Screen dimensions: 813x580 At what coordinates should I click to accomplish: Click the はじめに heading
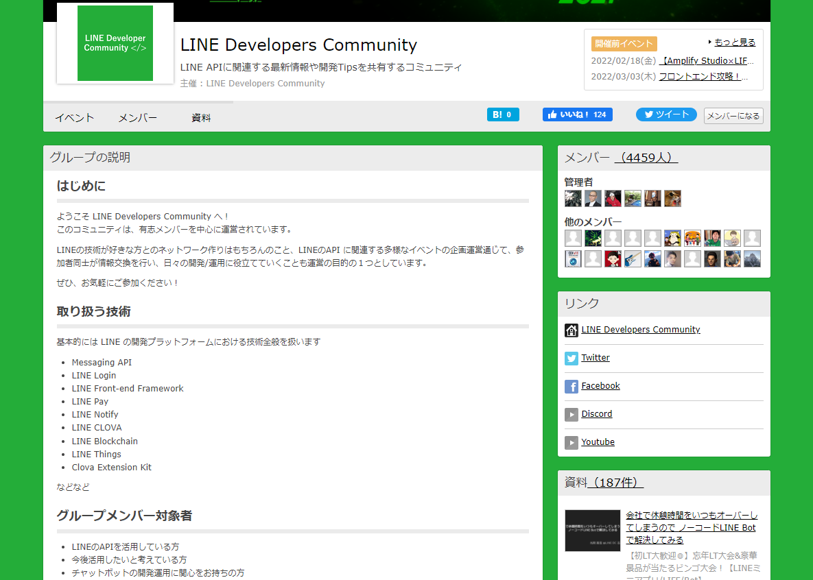(x=81, y=186)
